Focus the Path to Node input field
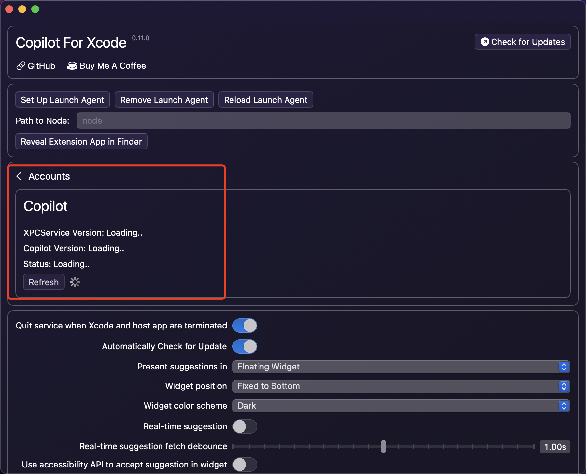 (x=324, y=120)
